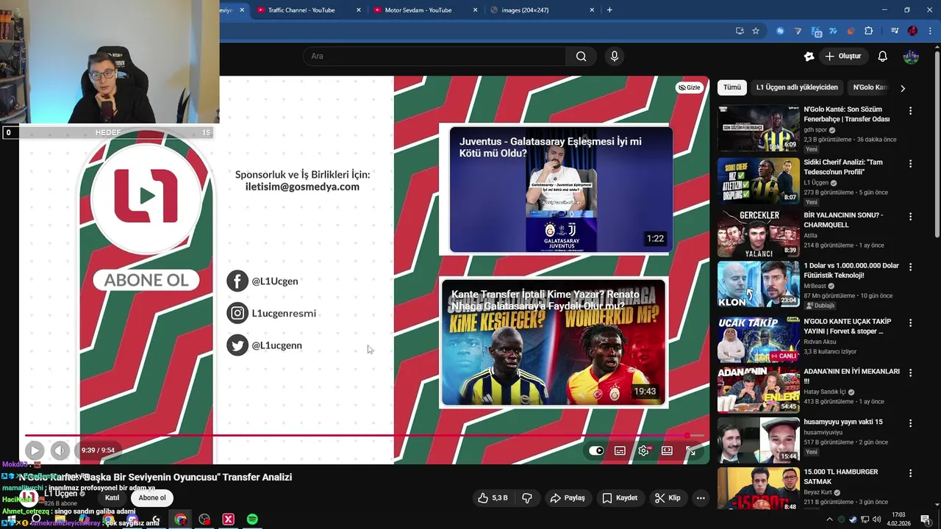Show hidden system tray icons
This screenshot has width=941, height=529.
(830, 519)
